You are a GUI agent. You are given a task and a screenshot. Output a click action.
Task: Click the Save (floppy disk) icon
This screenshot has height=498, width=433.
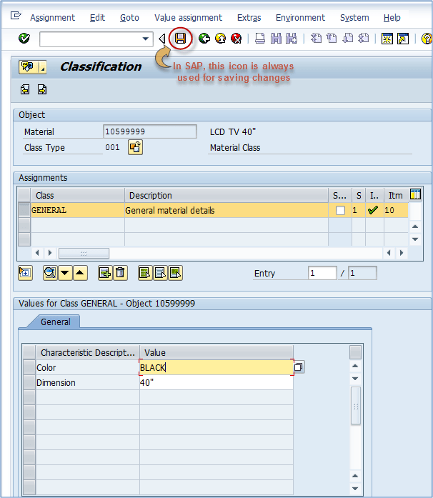coord(181,39)
